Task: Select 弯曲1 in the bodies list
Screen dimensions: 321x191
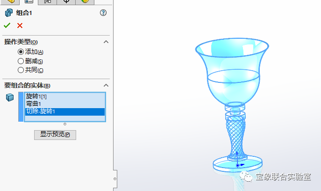Action: point(65,104)
